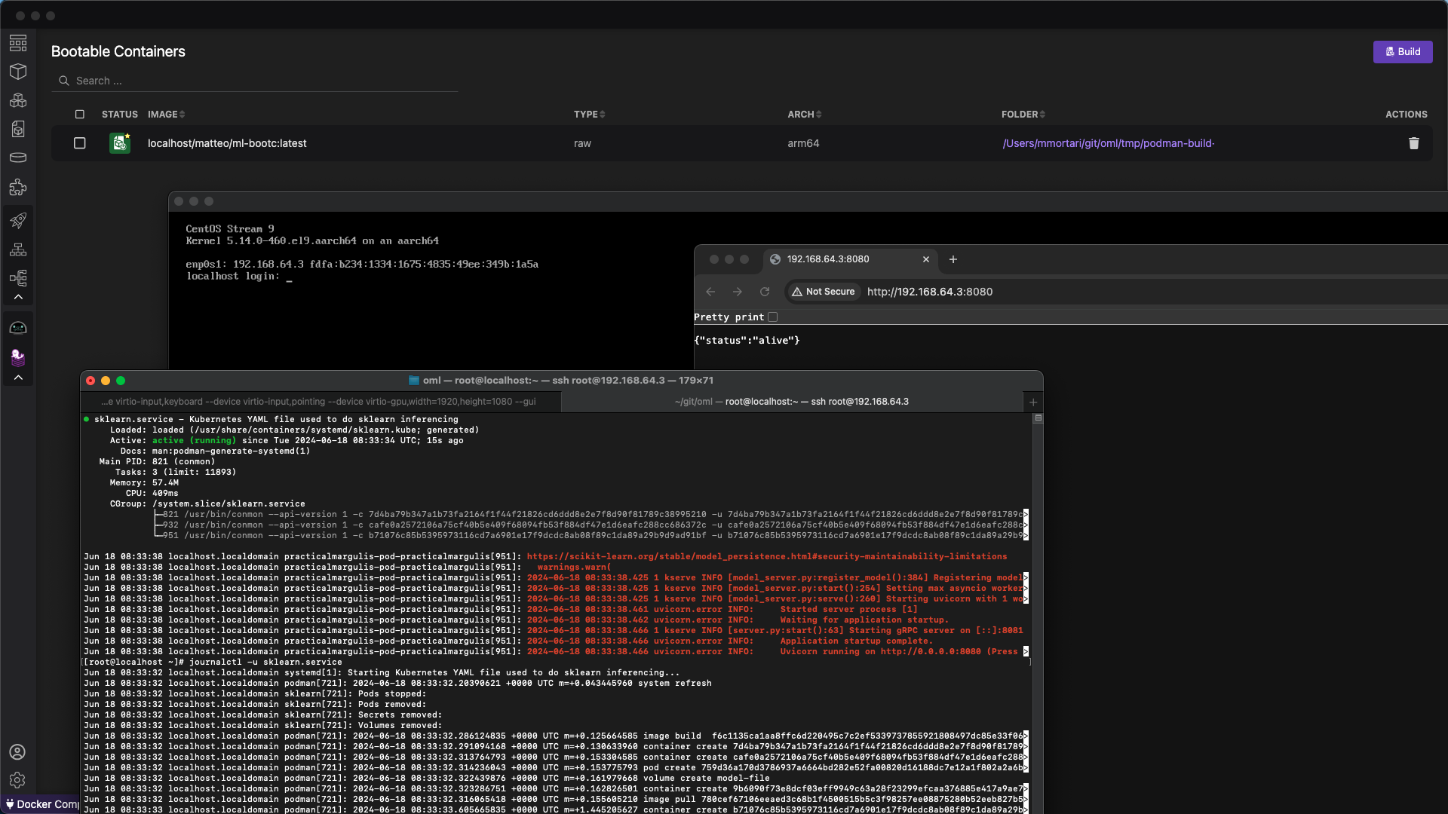Click the Docker Compatibility status bar item
The image size is (1448, 814).
pyautogui.click(x=41, y=804)
